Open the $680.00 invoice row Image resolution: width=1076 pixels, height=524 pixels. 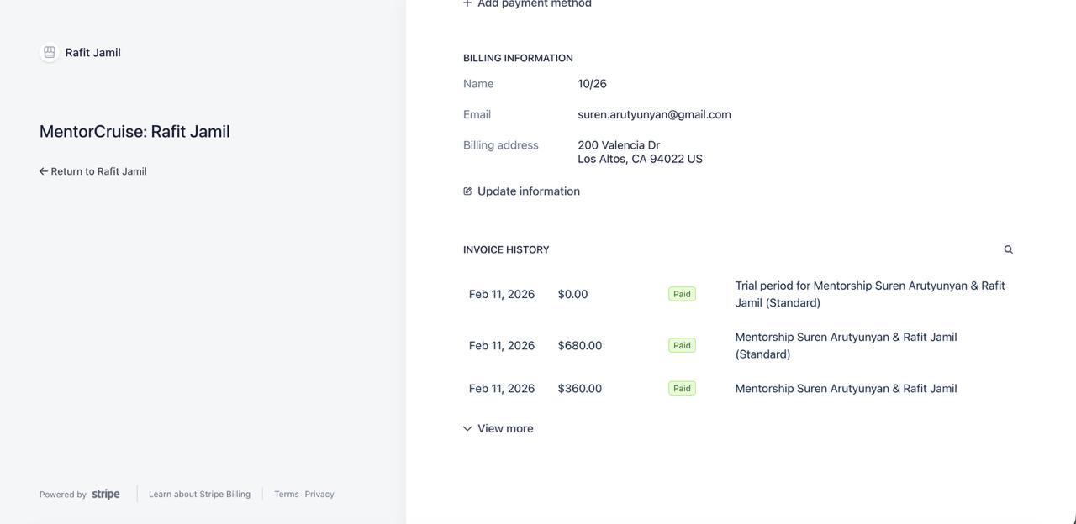click(579, 345)
